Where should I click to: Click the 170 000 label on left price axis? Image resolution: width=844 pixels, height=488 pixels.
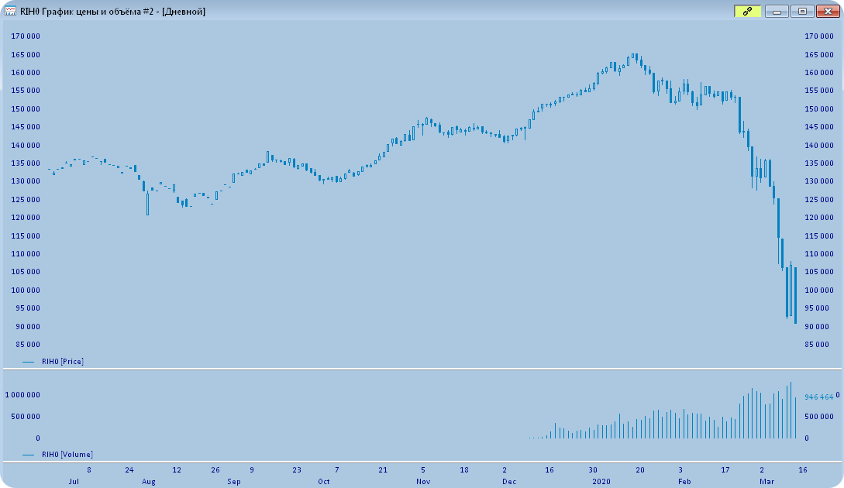tap(26, 36)
